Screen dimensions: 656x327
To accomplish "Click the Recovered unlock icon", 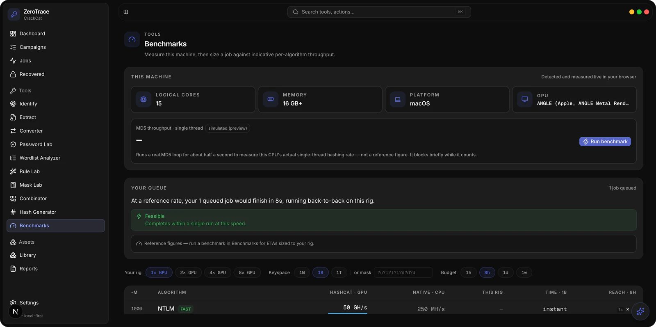I will click(x=13, y=74).
